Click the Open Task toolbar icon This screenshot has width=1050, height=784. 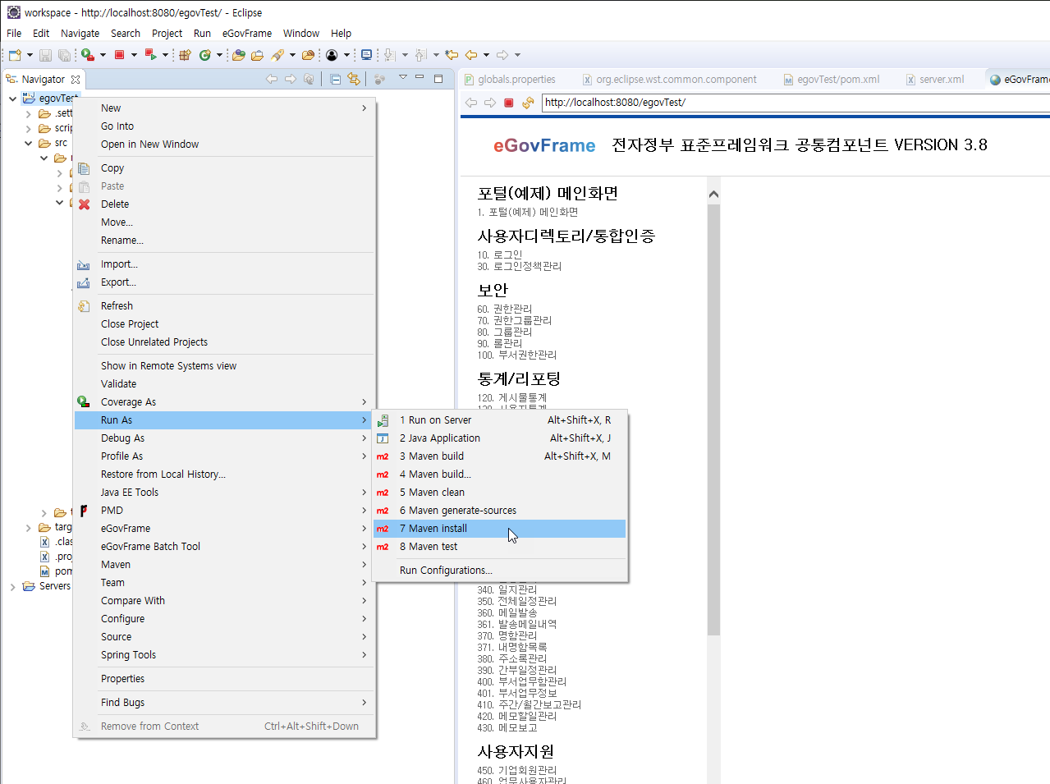point(257,55)
